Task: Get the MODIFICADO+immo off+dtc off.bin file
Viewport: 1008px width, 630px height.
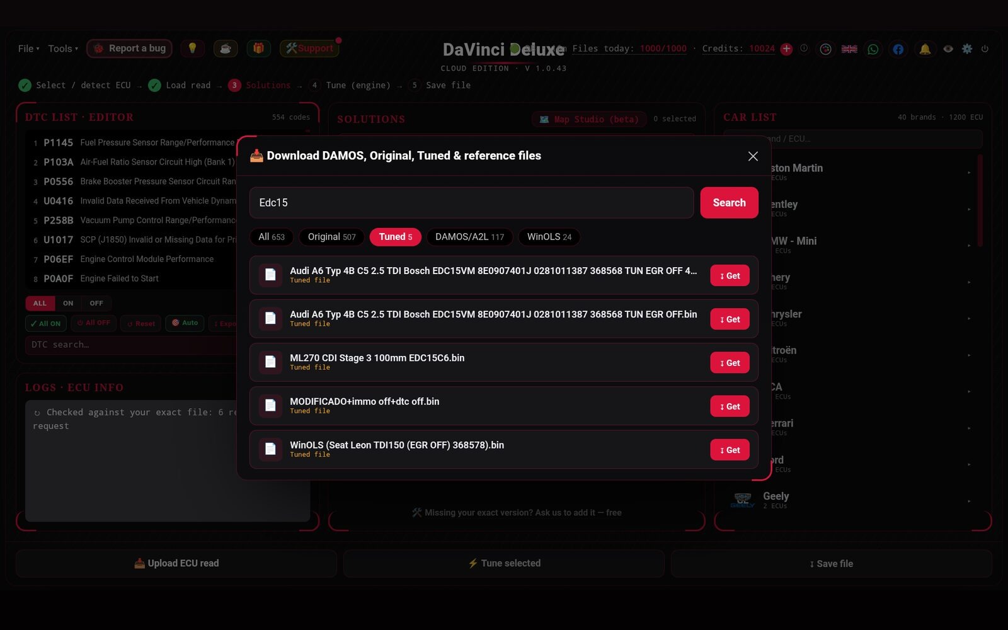Action: pyautogui.click(x=730, y=406)
